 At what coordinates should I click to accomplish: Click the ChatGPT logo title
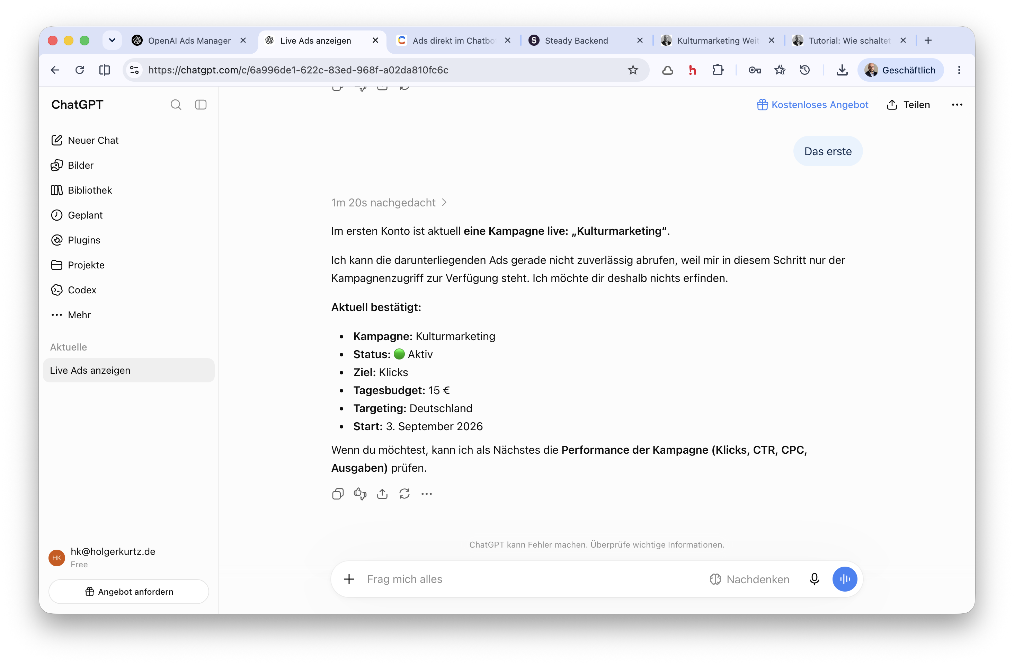click(78, 105)
